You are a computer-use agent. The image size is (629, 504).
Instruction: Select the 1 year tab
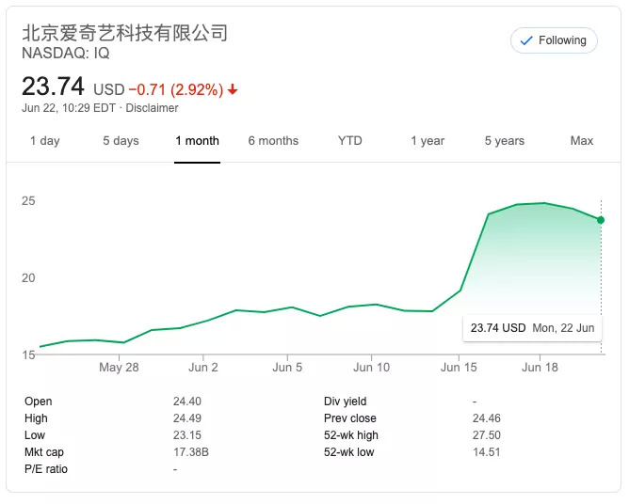point(427,141)
